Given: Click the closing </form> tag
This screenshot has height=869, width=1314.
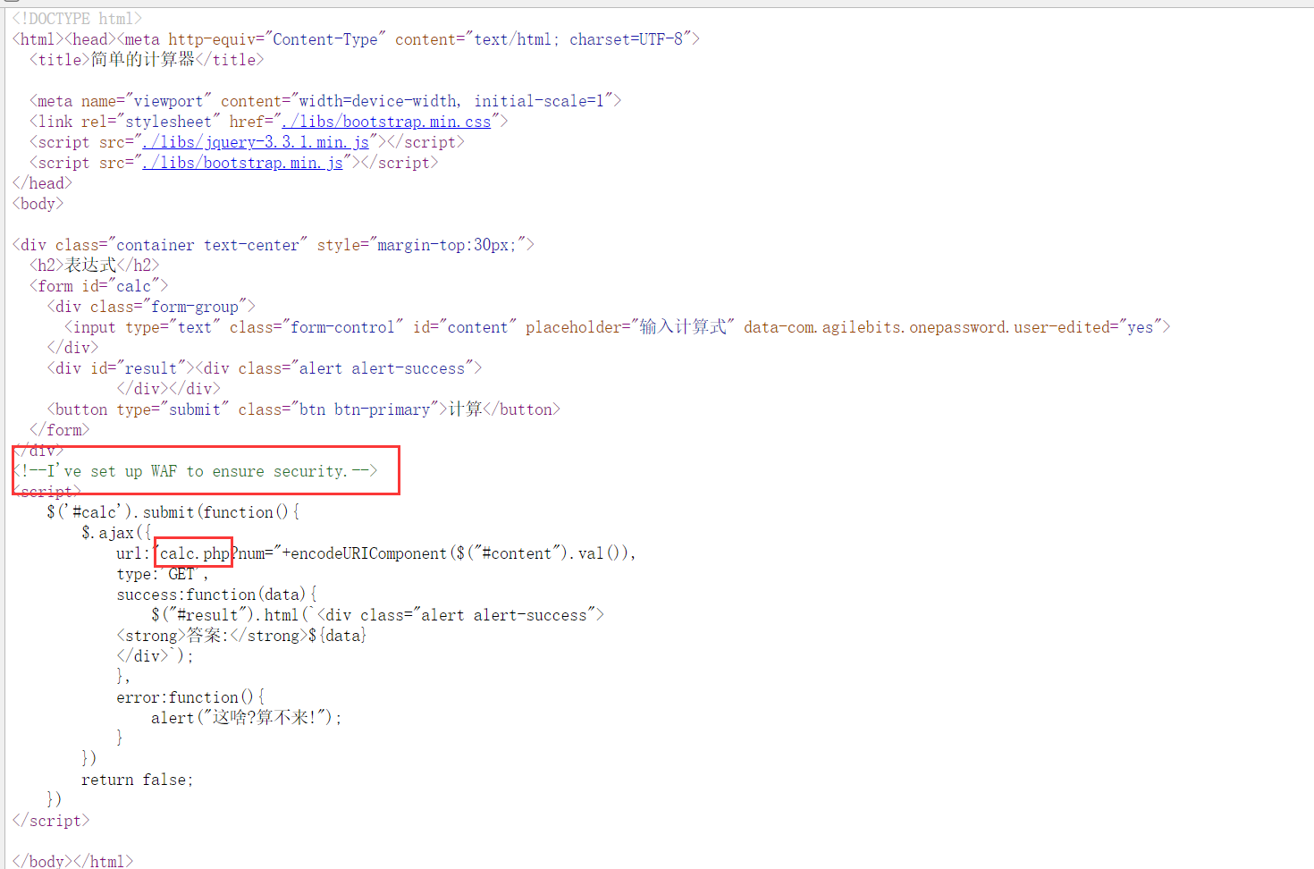Looking at the screenshot, I should pos(60,430).
